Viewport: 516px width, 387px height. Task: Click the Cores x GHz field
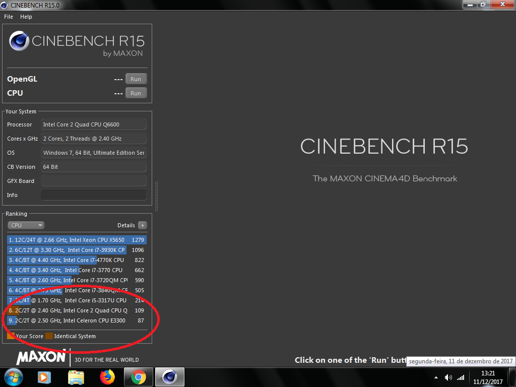(x=93, y=139)
